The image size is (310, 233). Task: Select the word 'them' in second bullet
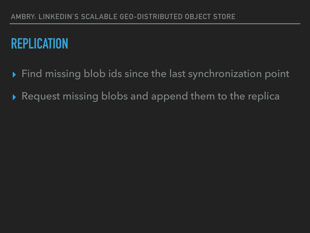(x=203, y=96)
